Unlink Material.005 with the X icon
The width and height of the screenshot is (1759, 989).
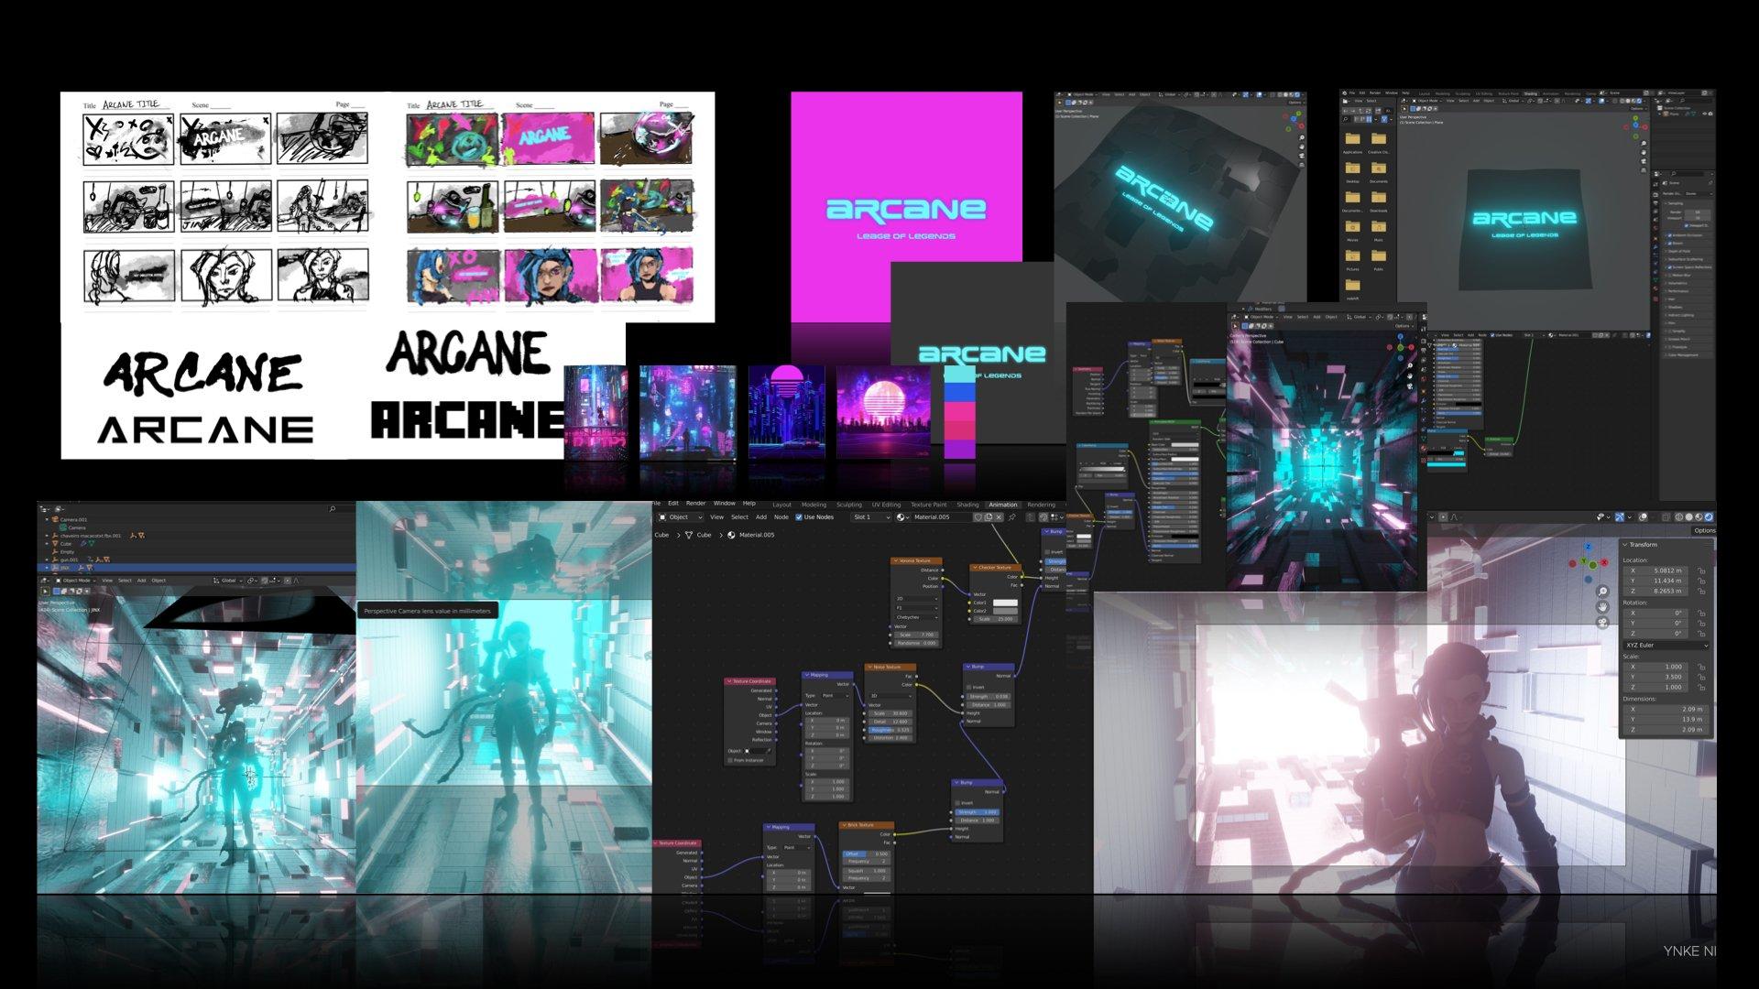coord(1000,517)
